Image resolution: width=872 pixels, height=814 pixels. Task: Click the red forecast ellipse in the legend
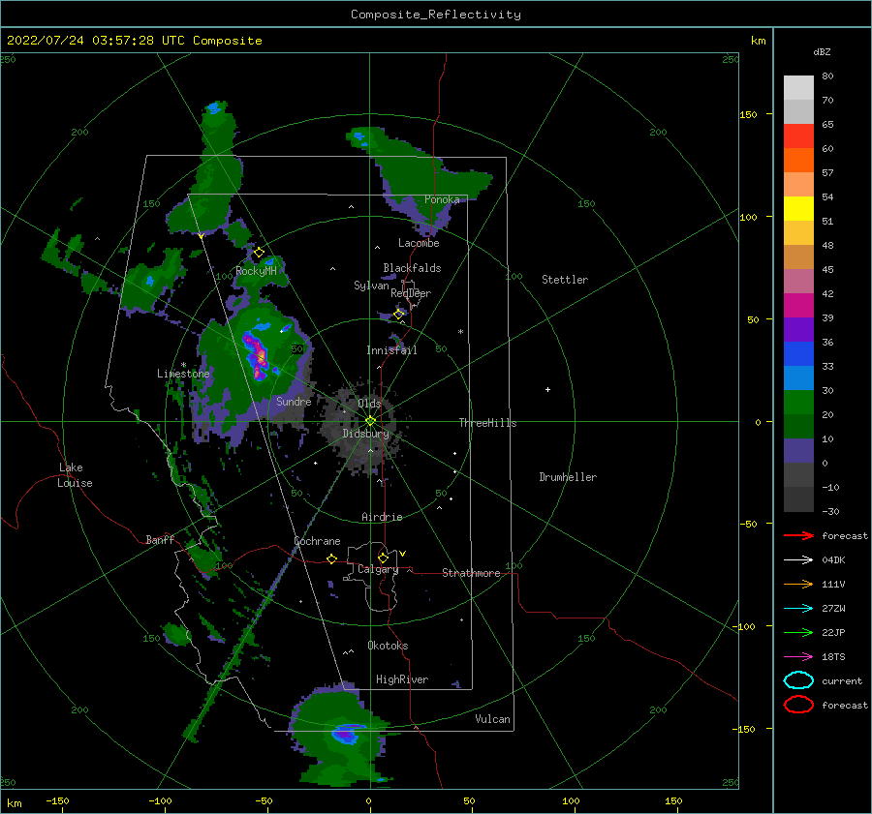click(x=798, y=705)
